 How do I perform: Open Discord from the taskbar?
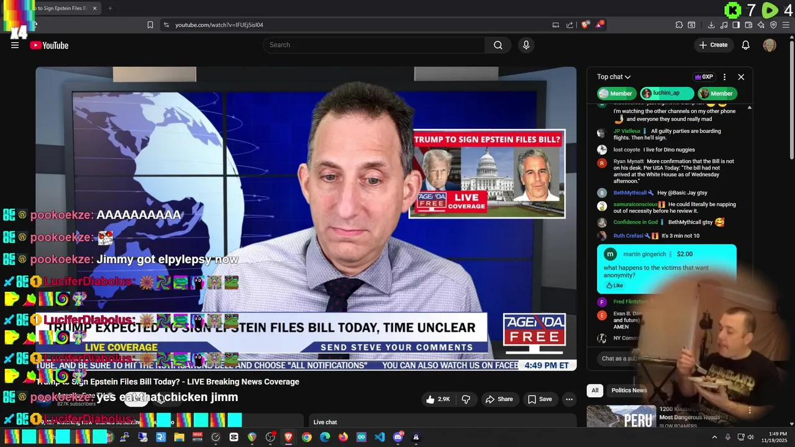[x=398, y=437]
